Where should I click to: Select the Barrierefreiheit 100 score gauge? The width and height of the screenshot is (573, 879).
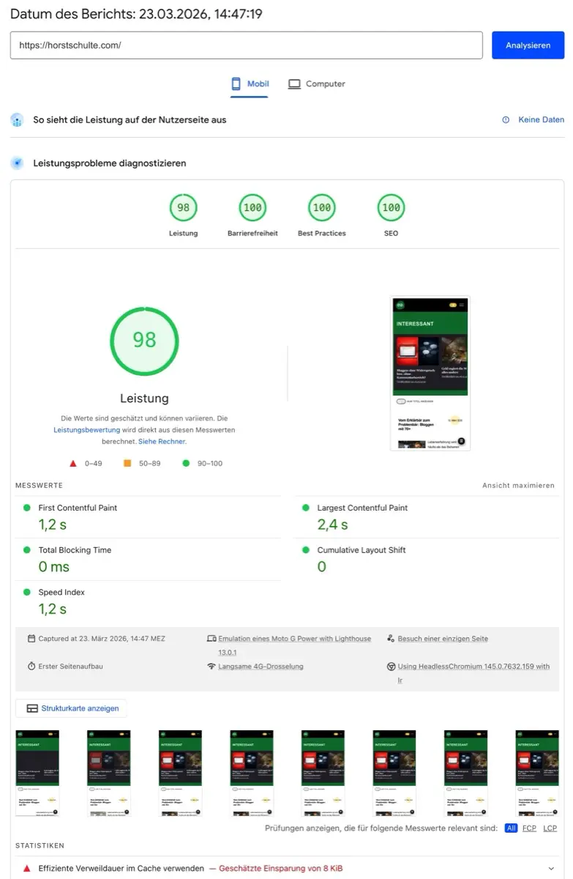[252, 208]
